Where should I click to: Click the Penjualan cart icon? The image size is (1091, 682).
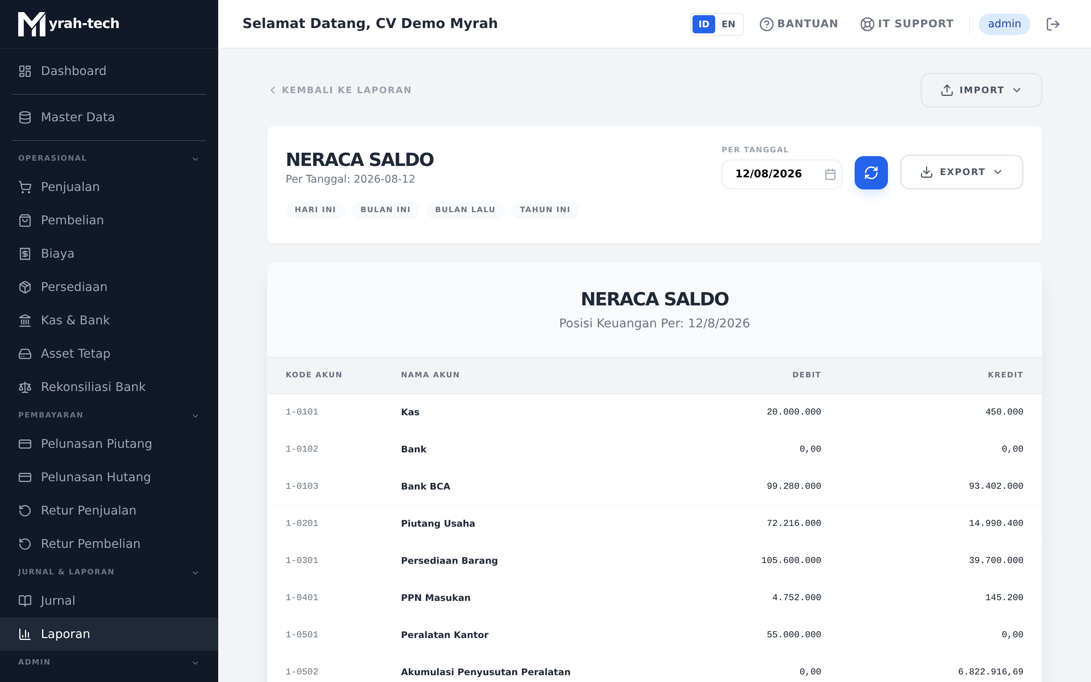pos(25,187)
